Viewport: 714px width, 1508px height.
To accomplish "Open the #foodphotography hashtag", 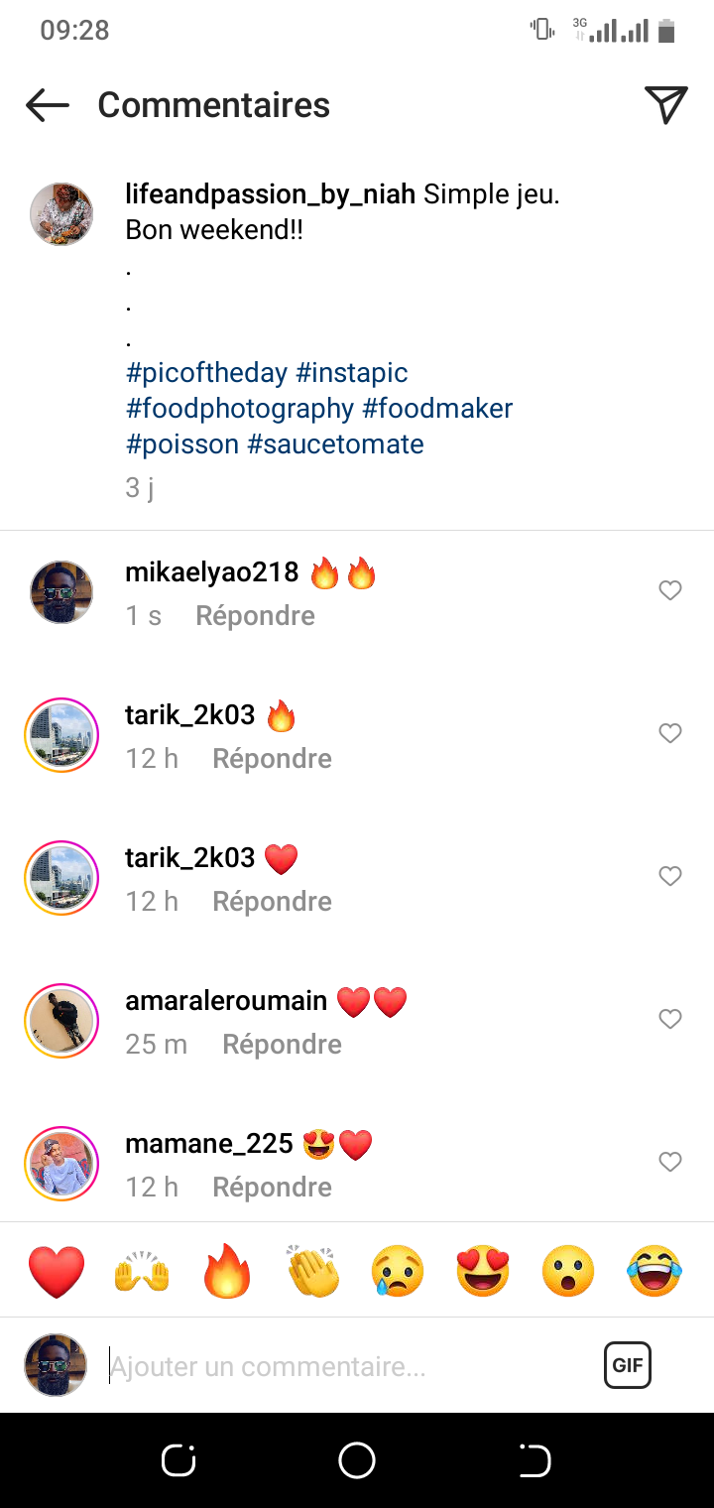I will [240, 408].
